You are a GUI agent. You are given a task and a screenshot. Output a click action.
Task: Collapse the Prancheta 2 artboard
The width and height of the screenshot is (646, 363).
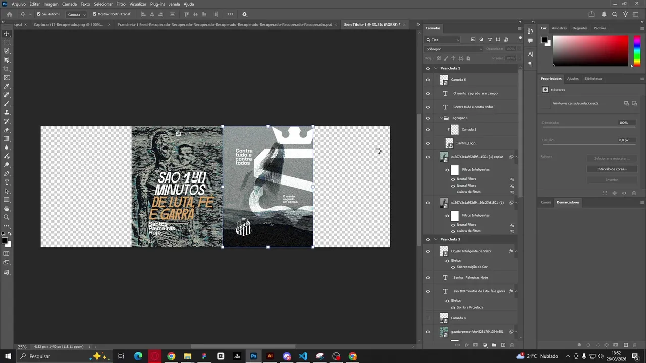tap(436, 239)
